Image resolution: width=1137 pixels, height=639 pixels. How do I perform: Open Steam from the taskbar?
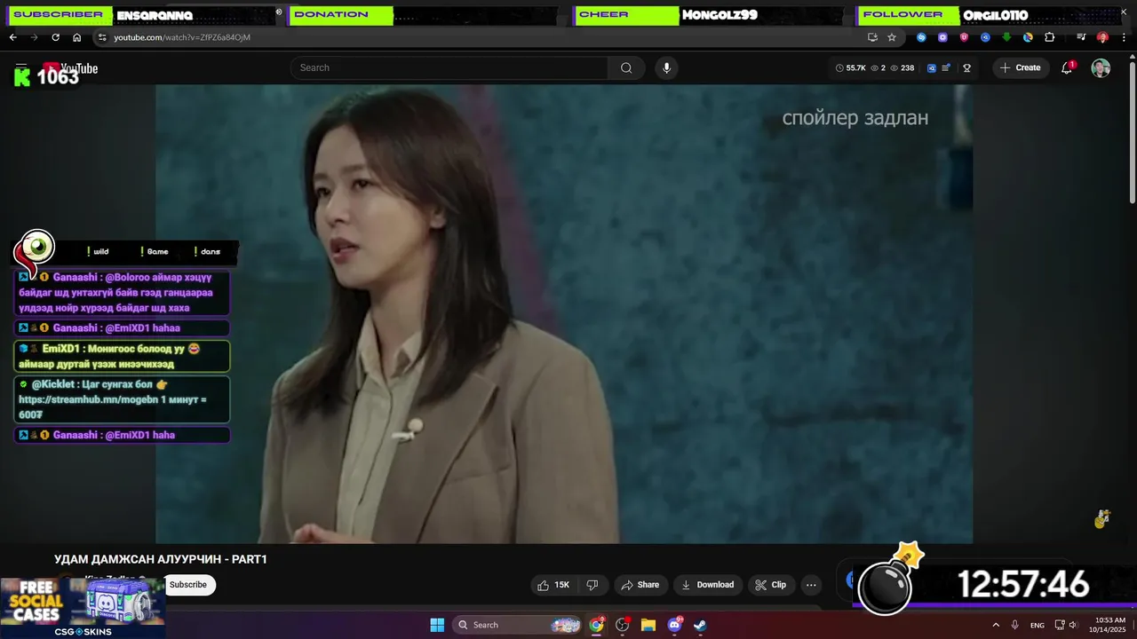(700, 625)
